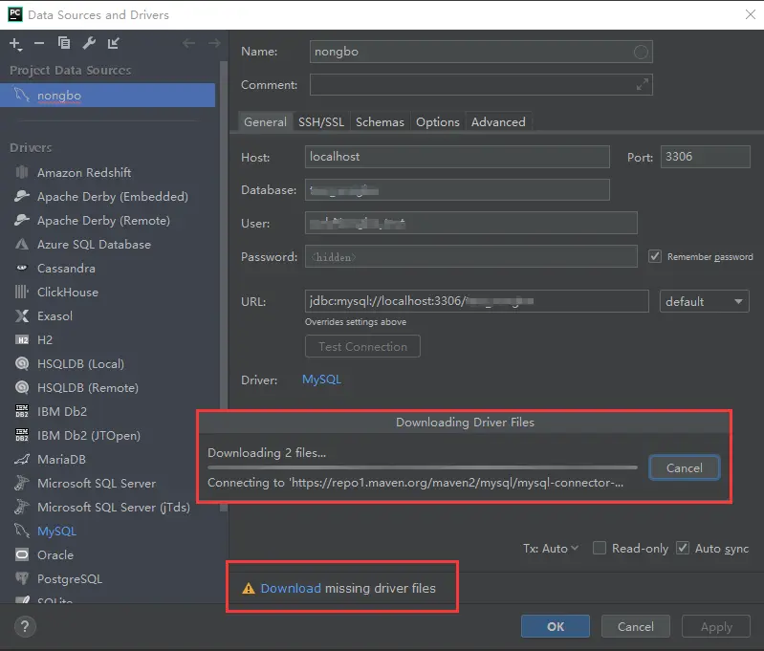This screenshot has width=764, height=651.
Task: Click the bottom Cancel dialog button
Action: 635,627
